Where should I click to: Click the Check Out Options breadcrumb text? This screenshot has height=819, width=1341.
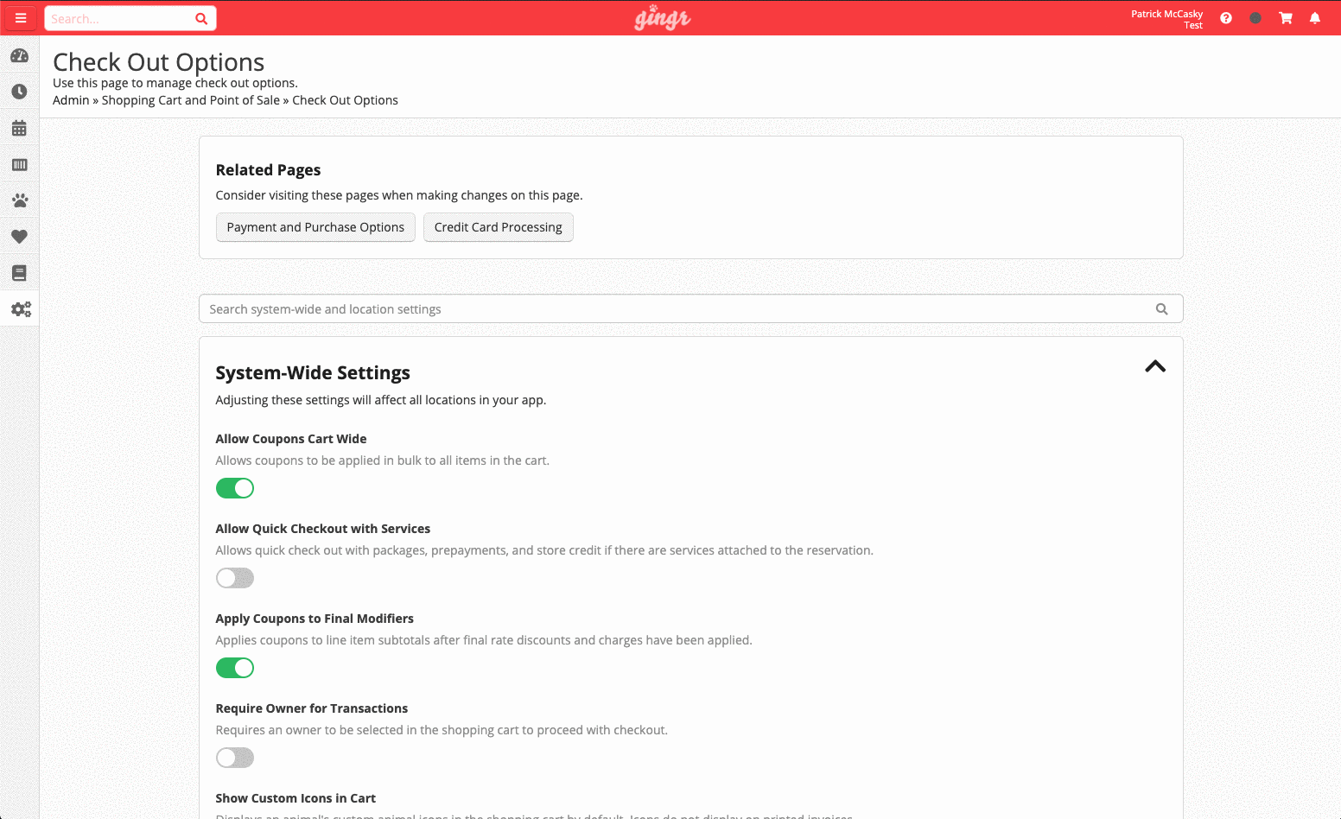[346, 100]
